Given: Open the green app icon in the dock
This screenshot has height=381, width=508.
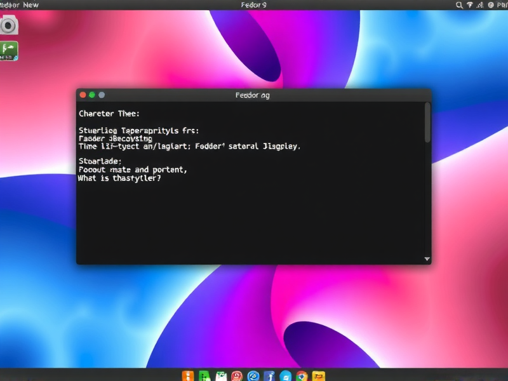Looking at the screenshot, I should point(204,375).
